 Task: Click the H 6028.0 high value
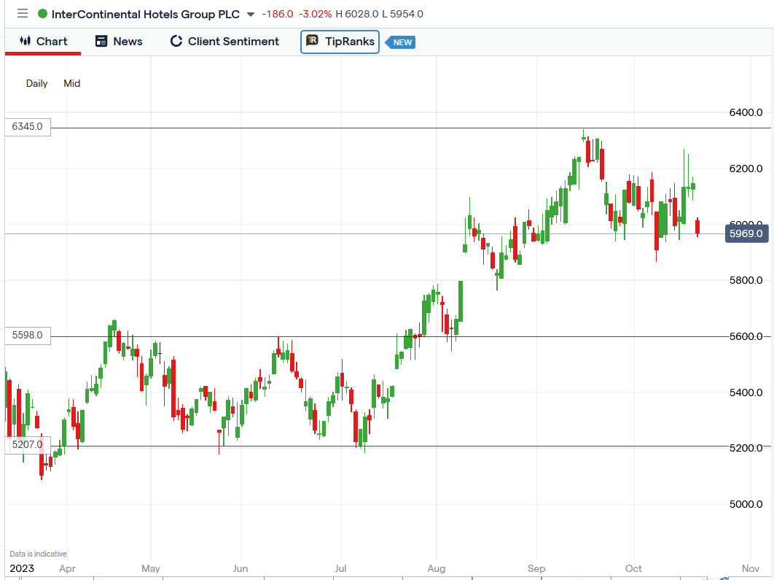point(357,14)
